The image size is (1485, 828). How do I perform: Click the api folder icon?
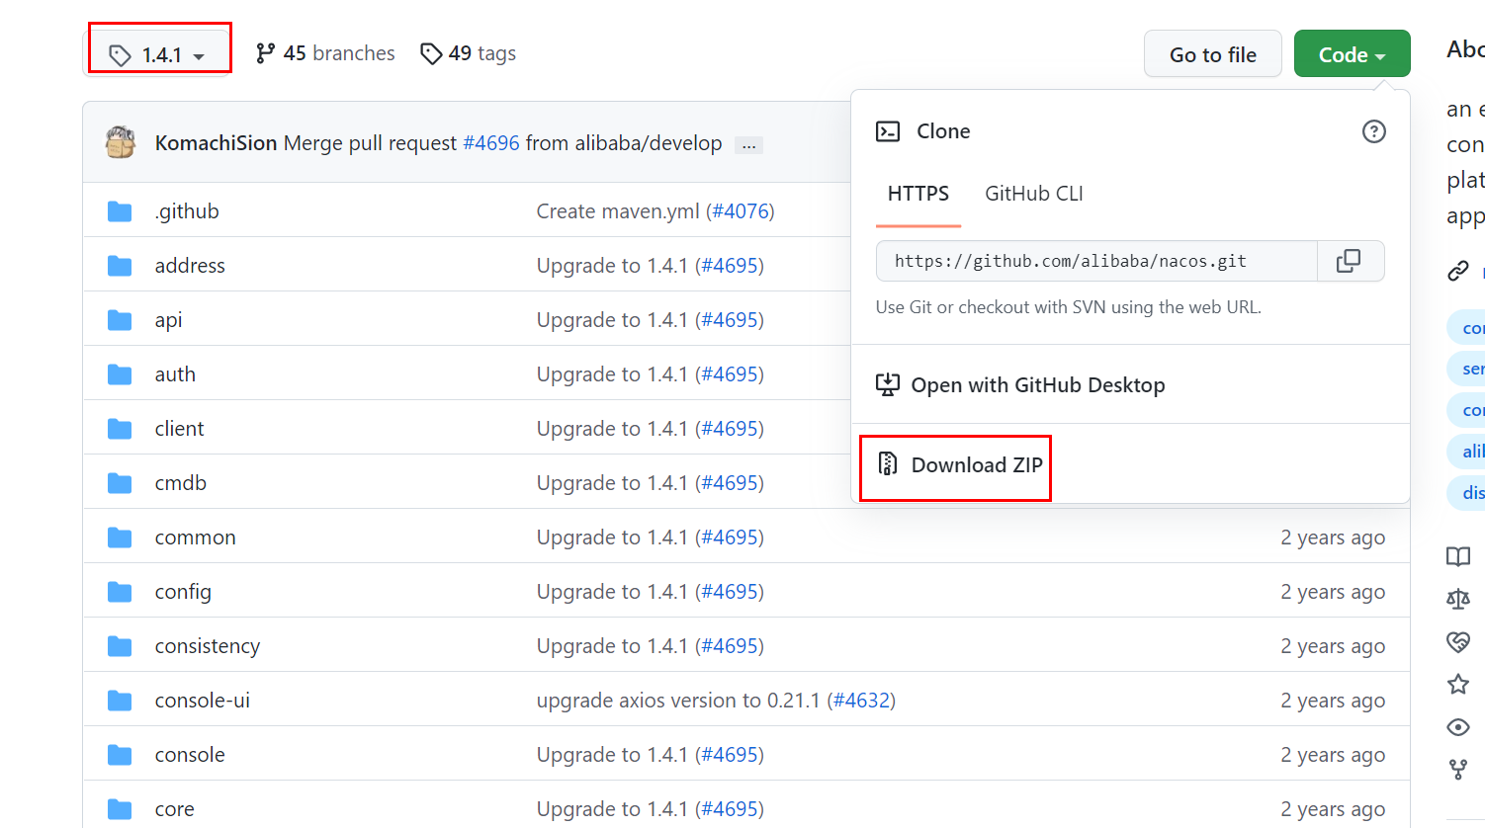coord(120,320)
